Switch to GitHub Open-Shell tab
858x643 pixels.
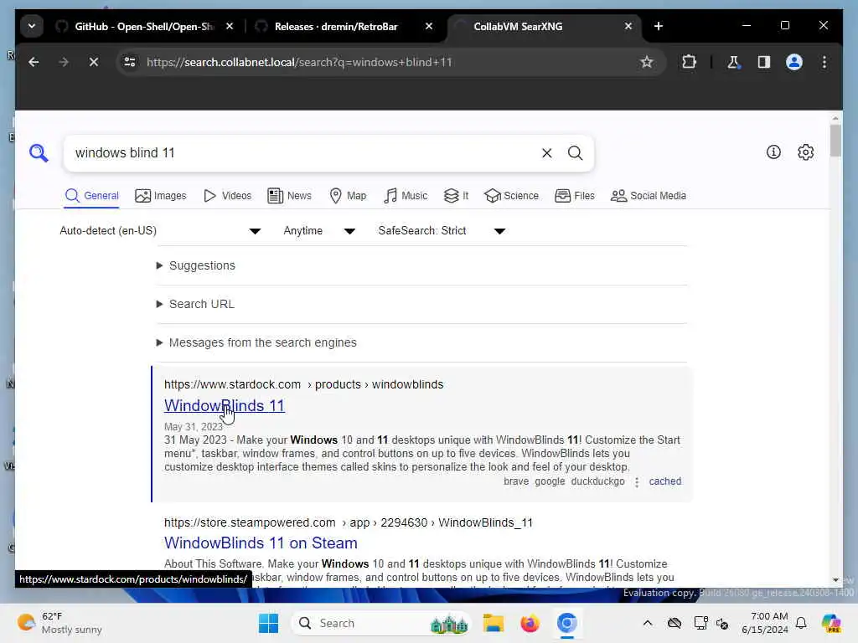coord(144,26)
